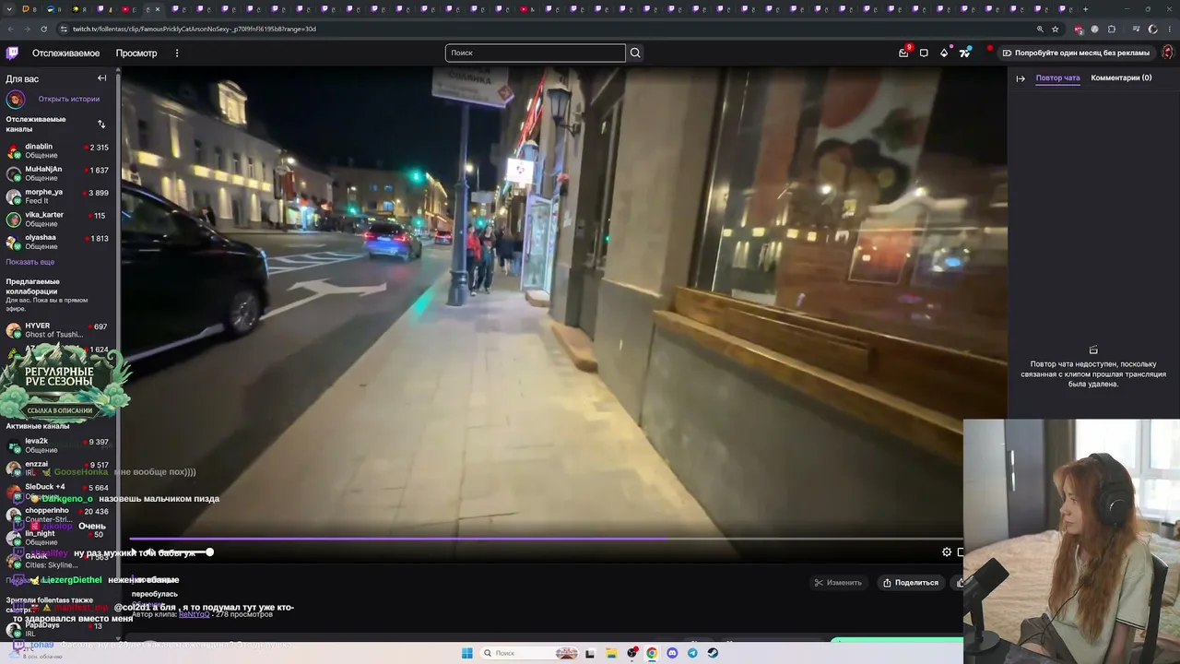The image size is (1180, 664).
Task: Click the Twitch search input field
Action: point(535,53)
